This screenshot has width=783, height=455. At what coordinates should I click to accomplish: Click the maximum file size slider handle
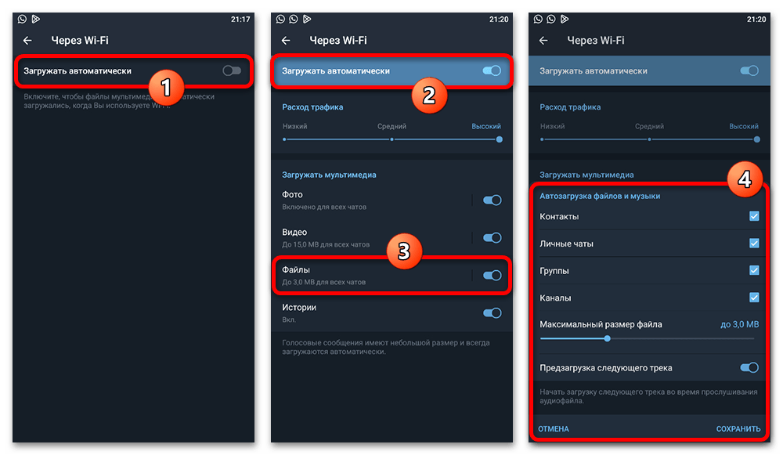click(608, 338)
